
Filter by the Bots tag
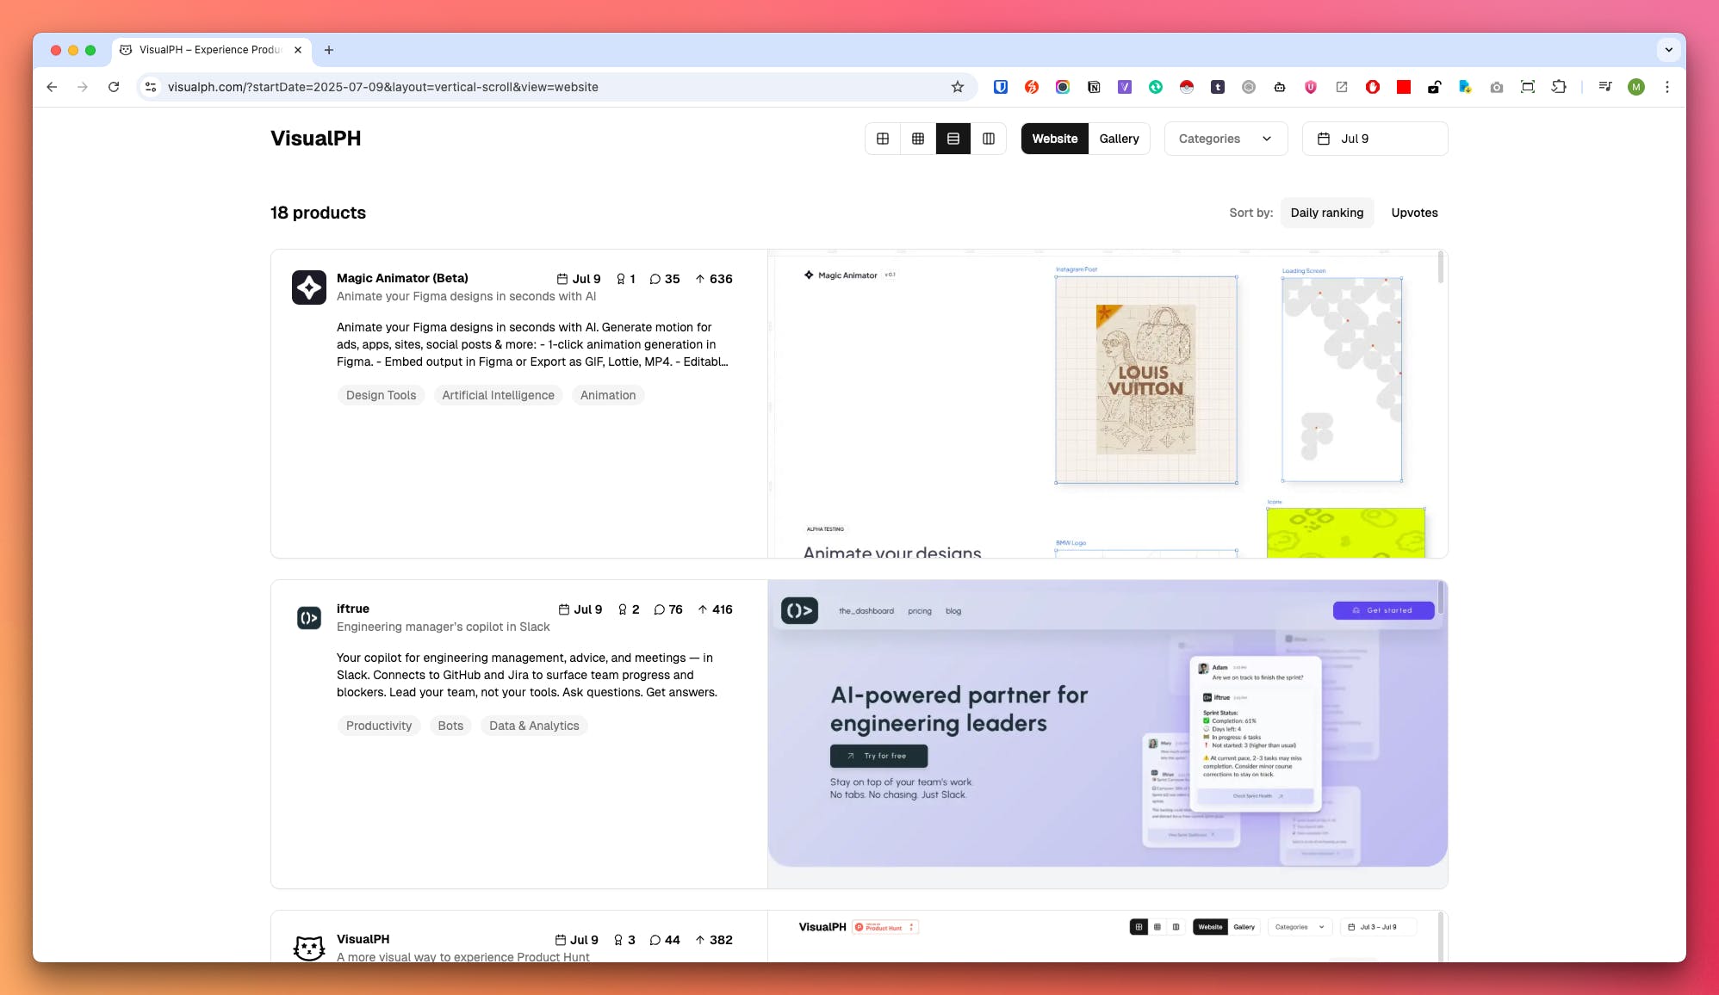450,726
